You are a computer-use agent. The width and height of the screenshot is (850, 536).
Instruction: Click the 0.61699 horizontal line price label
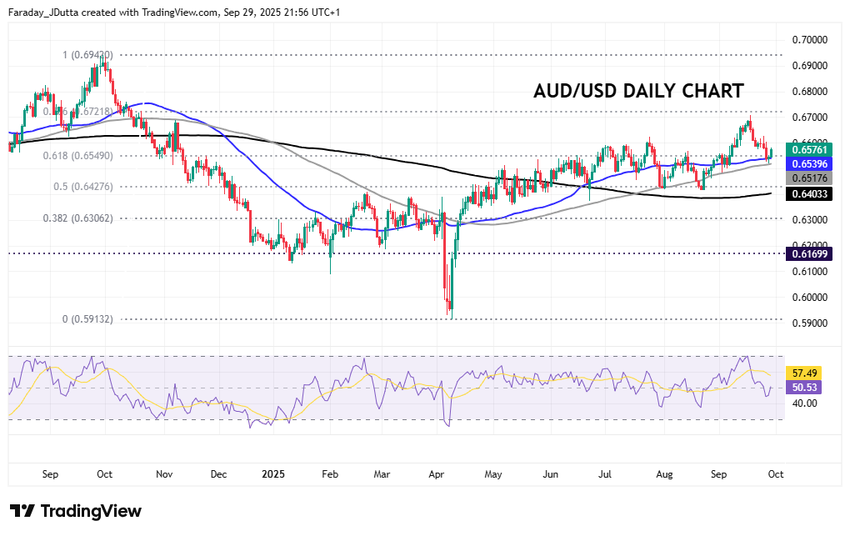[808, 252]
